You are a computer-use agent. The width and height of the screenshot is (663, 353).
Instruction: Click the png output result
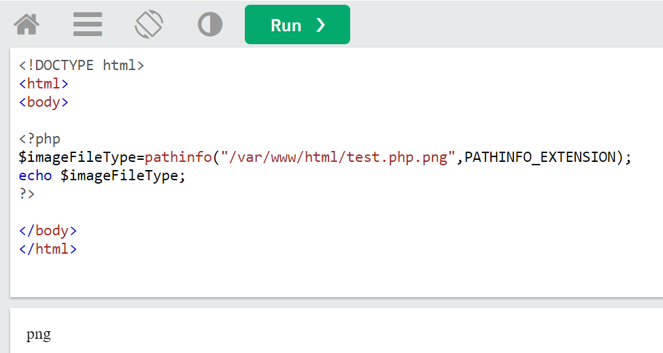(39, 335)
